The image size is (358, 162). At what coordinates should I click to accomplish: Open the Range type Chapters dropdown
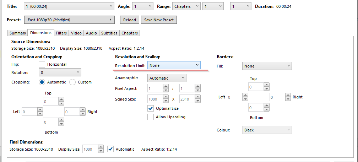pos(186,6)
